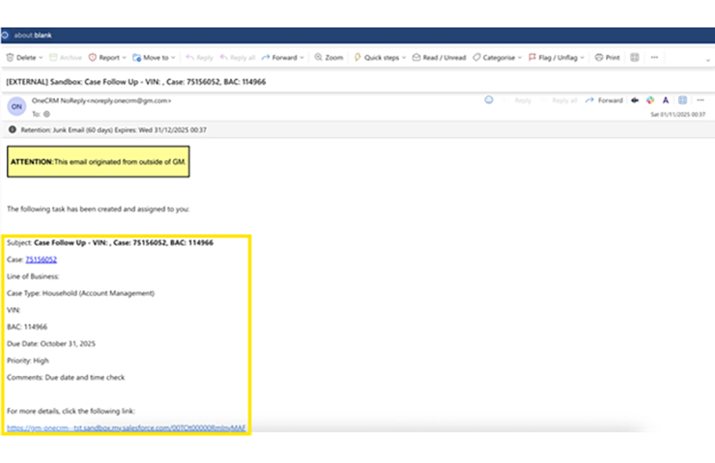Click the purple A add-in icon
The image size is (715, 463).
[667, 100]
